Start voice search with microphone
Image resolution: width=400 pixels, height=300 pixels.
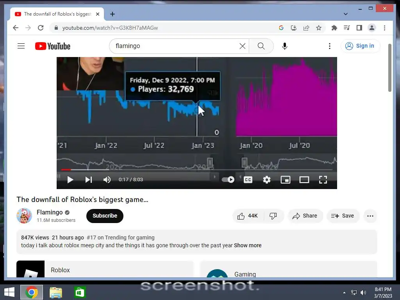[x=285, y=46]
